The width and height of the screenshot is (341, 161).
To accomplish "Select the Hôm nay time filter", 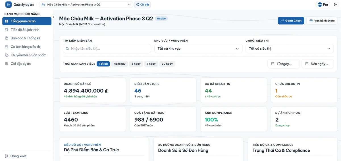I will pos(119,64).
